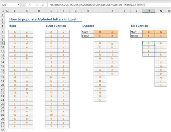
Task: Select column I header
Action: click(x=100, y=11)
